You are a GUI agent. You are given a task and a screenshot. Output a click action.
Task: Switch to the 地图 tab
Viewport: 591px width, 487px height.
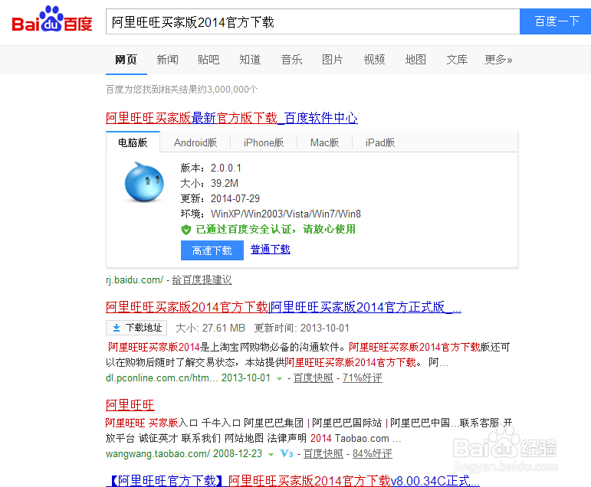pos(415,60)
